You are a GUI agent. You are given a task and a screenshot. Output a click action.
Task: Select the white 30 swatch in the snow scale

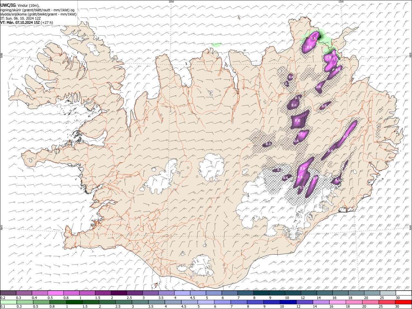404,293
